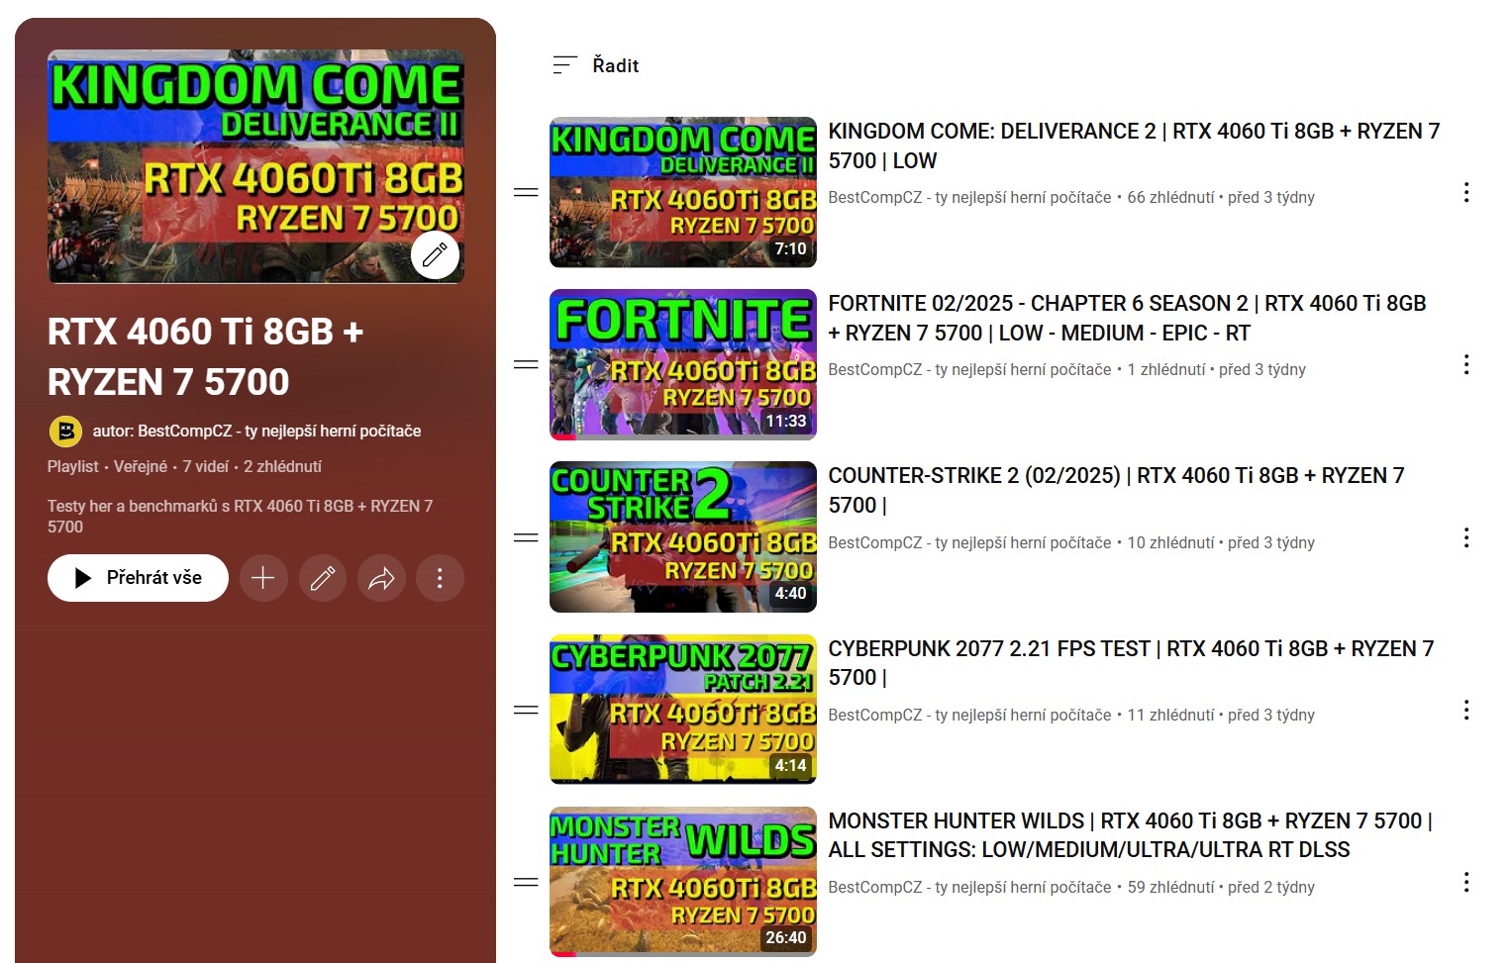Screen dimensions: 1511x963
Task: Select the playlist title RTX 4060 Ti 8GB + RYZEN 7 5700
Action: pos(206,356)
